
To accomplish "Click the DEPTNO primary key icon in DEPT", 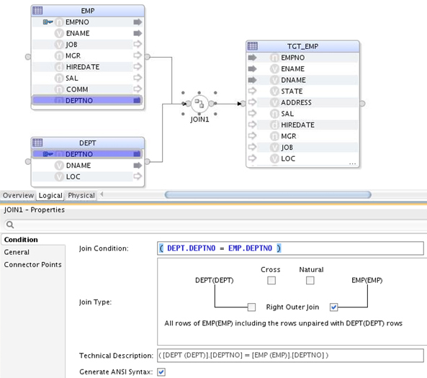I will 48,154.
